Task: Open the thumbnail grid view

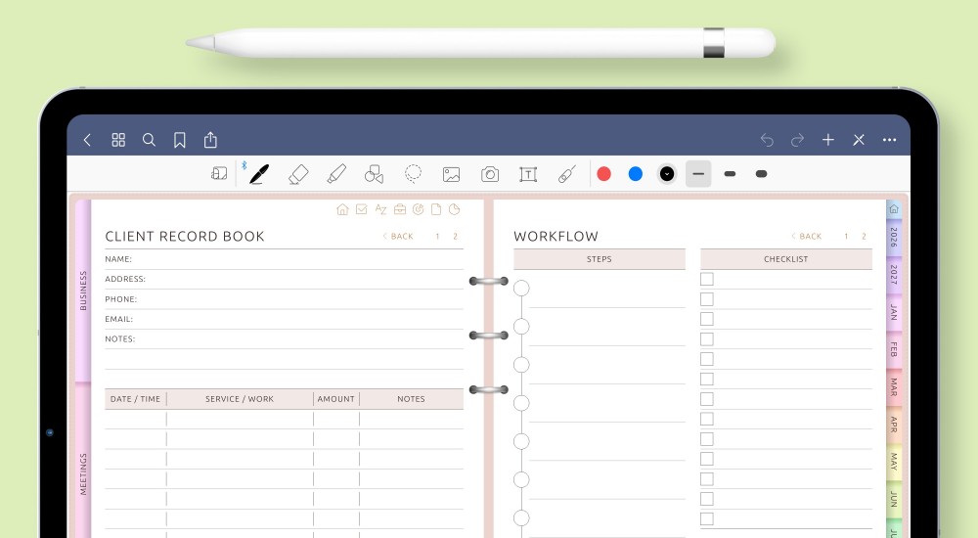Action: 118,140
